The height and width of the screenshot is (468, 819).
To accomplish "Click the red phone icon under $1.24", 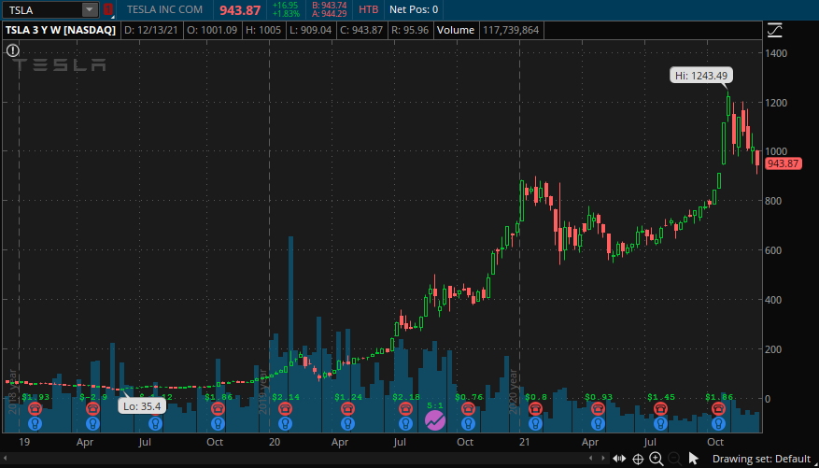I will pos(348,408).
